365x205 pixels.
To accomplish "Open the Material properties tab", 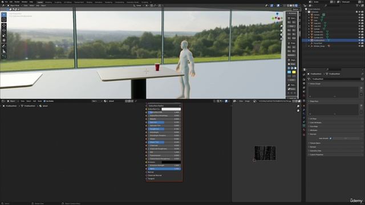I will (x=304, y=130).
